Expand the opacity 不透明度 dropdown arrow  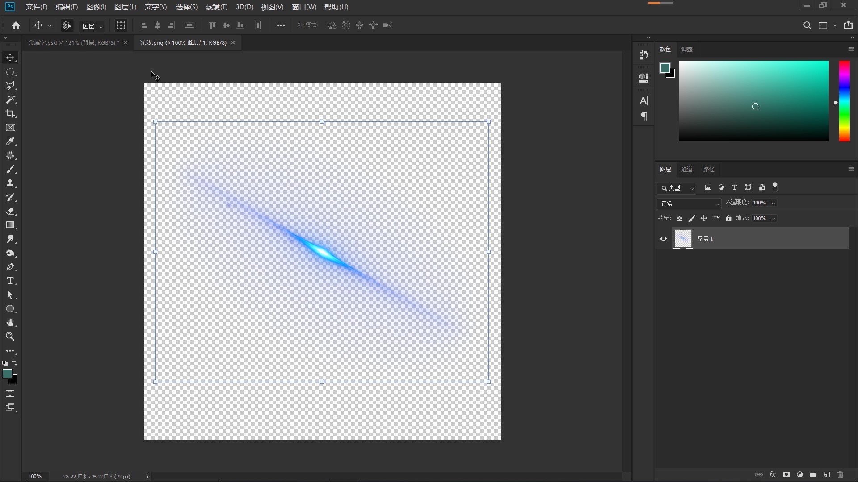tap(773, 203)
